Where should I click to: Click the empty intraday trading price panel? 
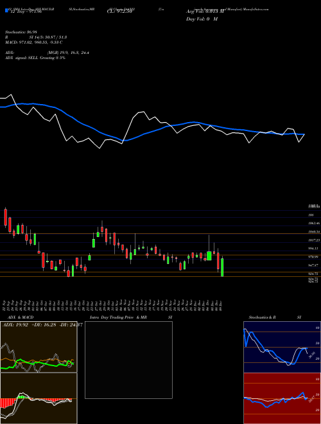(x=128, y=360)
